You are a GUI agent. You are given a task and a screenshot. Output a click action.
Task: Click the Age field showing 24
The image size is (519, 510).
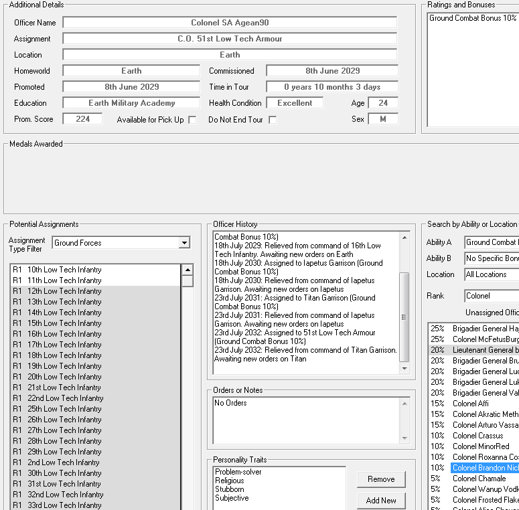click(x=383, y=103)
